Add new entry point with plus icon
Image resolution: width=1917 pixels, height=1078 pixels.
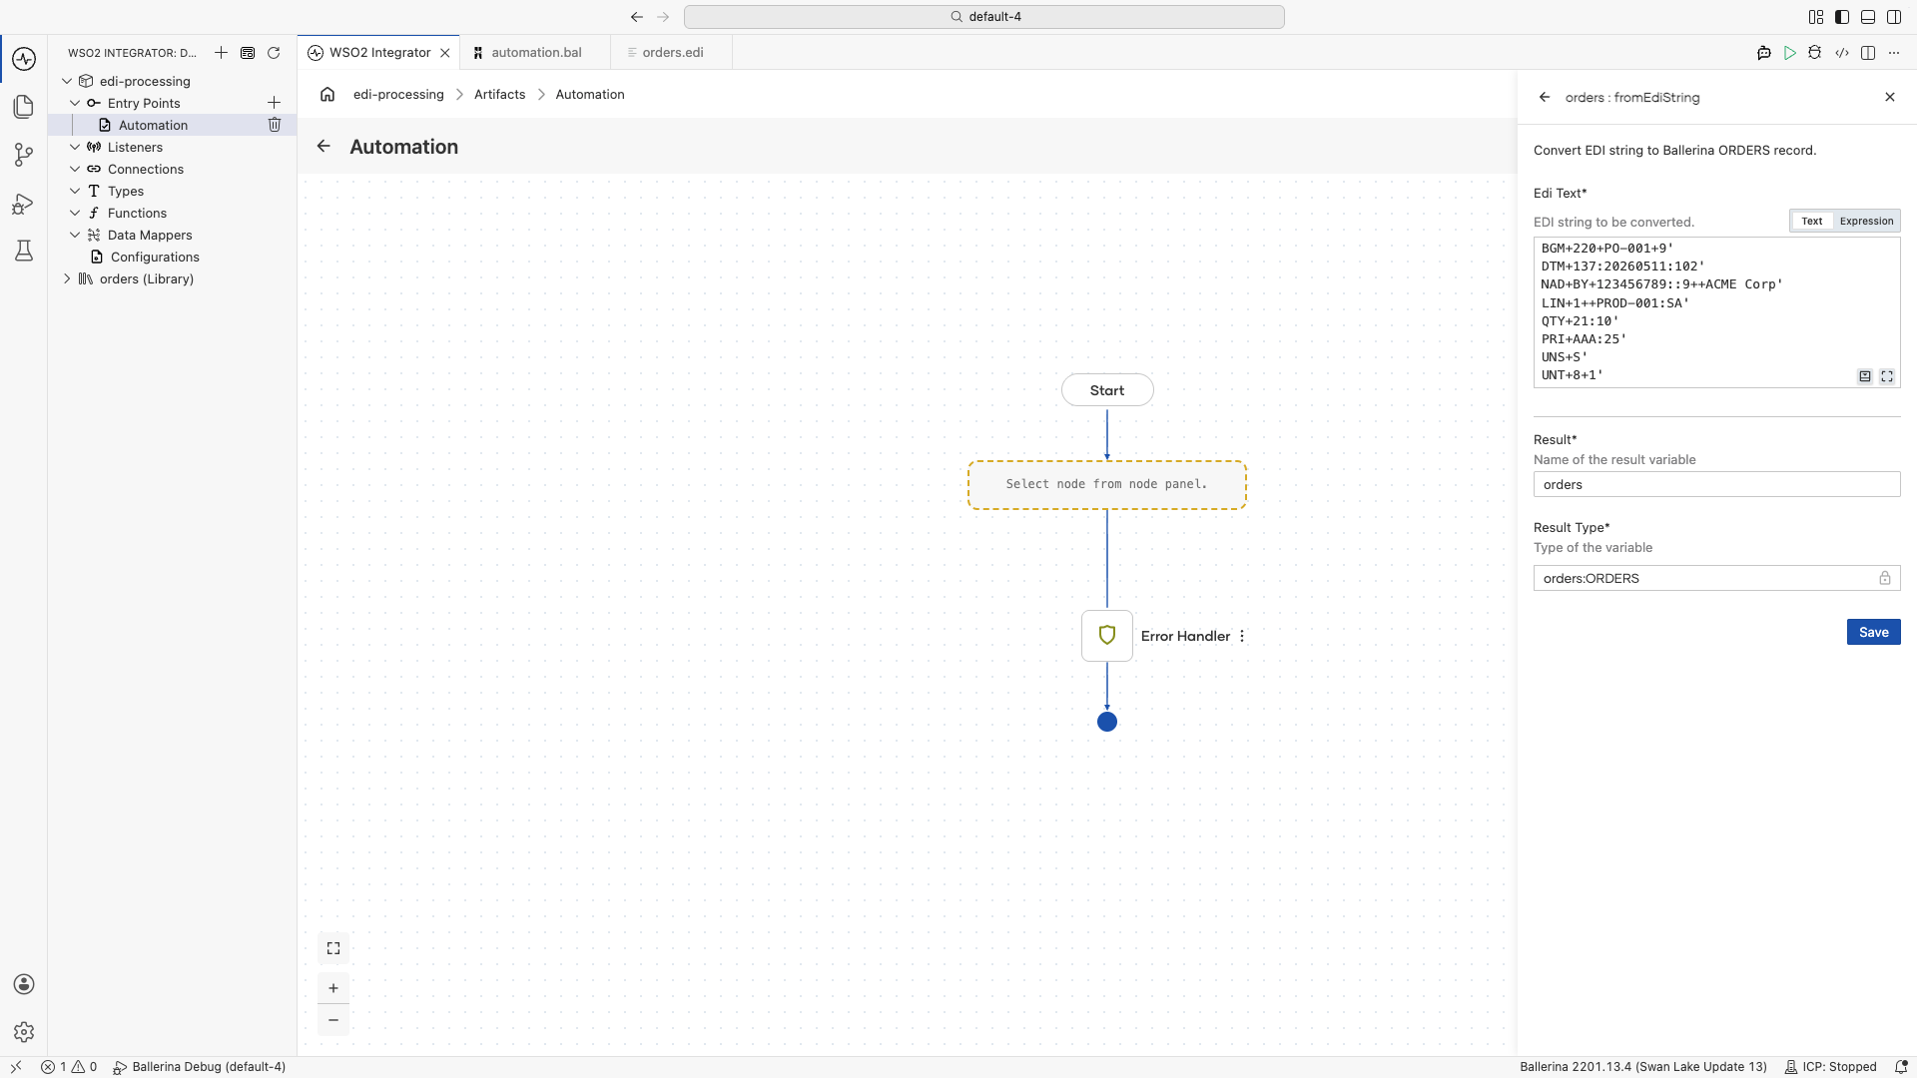coord(274,103)
